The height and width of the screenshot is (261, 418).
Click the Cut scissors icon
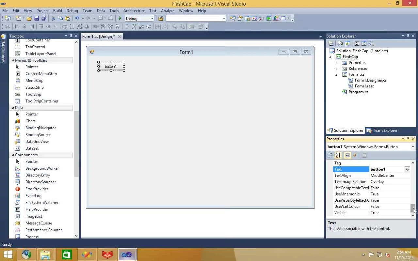coord(53,18)
